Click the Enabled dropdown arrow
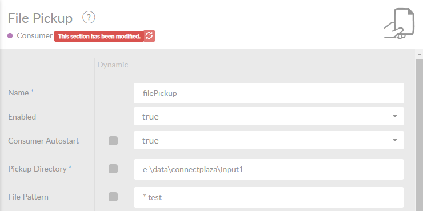 click(x=394, y=116)
